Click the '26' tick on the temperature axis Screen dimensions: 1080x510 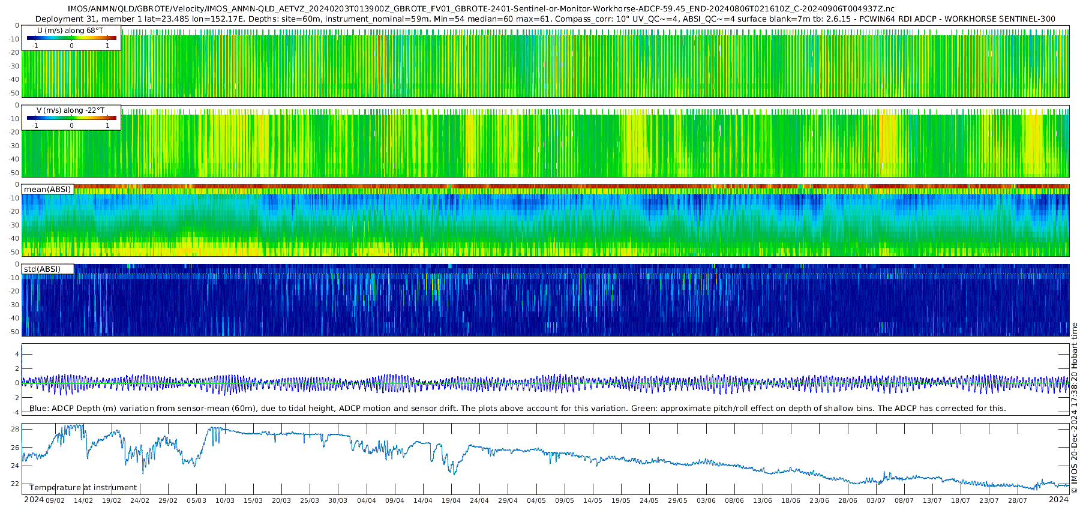pyautogui.click(x=16, y=448)
